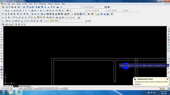Image resolution: width=170 pixels, height=95 pixels.
Task: Create a Cone solid
Action: (x=11, y=11)
